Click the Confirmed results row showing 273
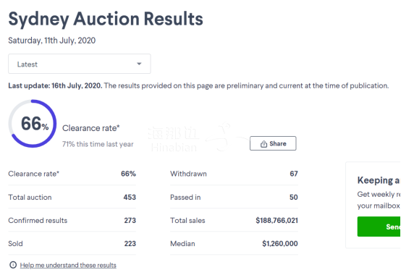The image size is (401, 275). (72, 220)
